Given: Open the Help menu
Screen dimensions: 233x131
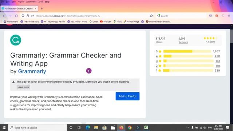Looking at the screenshot, I should [x=47, y=2].
